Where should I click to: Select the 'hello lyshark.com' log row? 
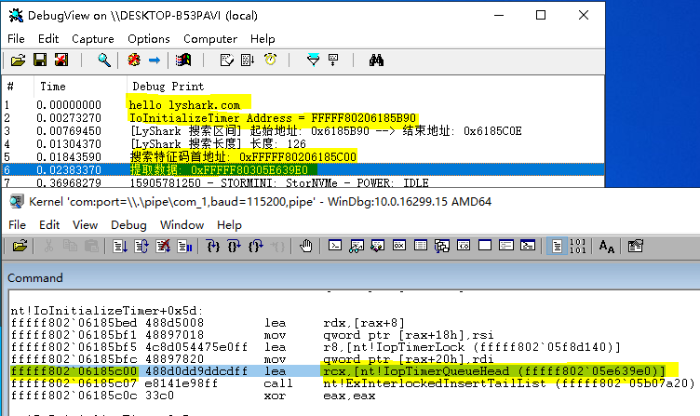(303, 105)
